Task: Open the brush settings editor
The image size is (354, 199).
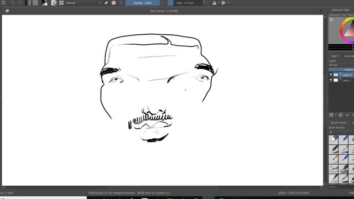Action: [x=54, y=3]
